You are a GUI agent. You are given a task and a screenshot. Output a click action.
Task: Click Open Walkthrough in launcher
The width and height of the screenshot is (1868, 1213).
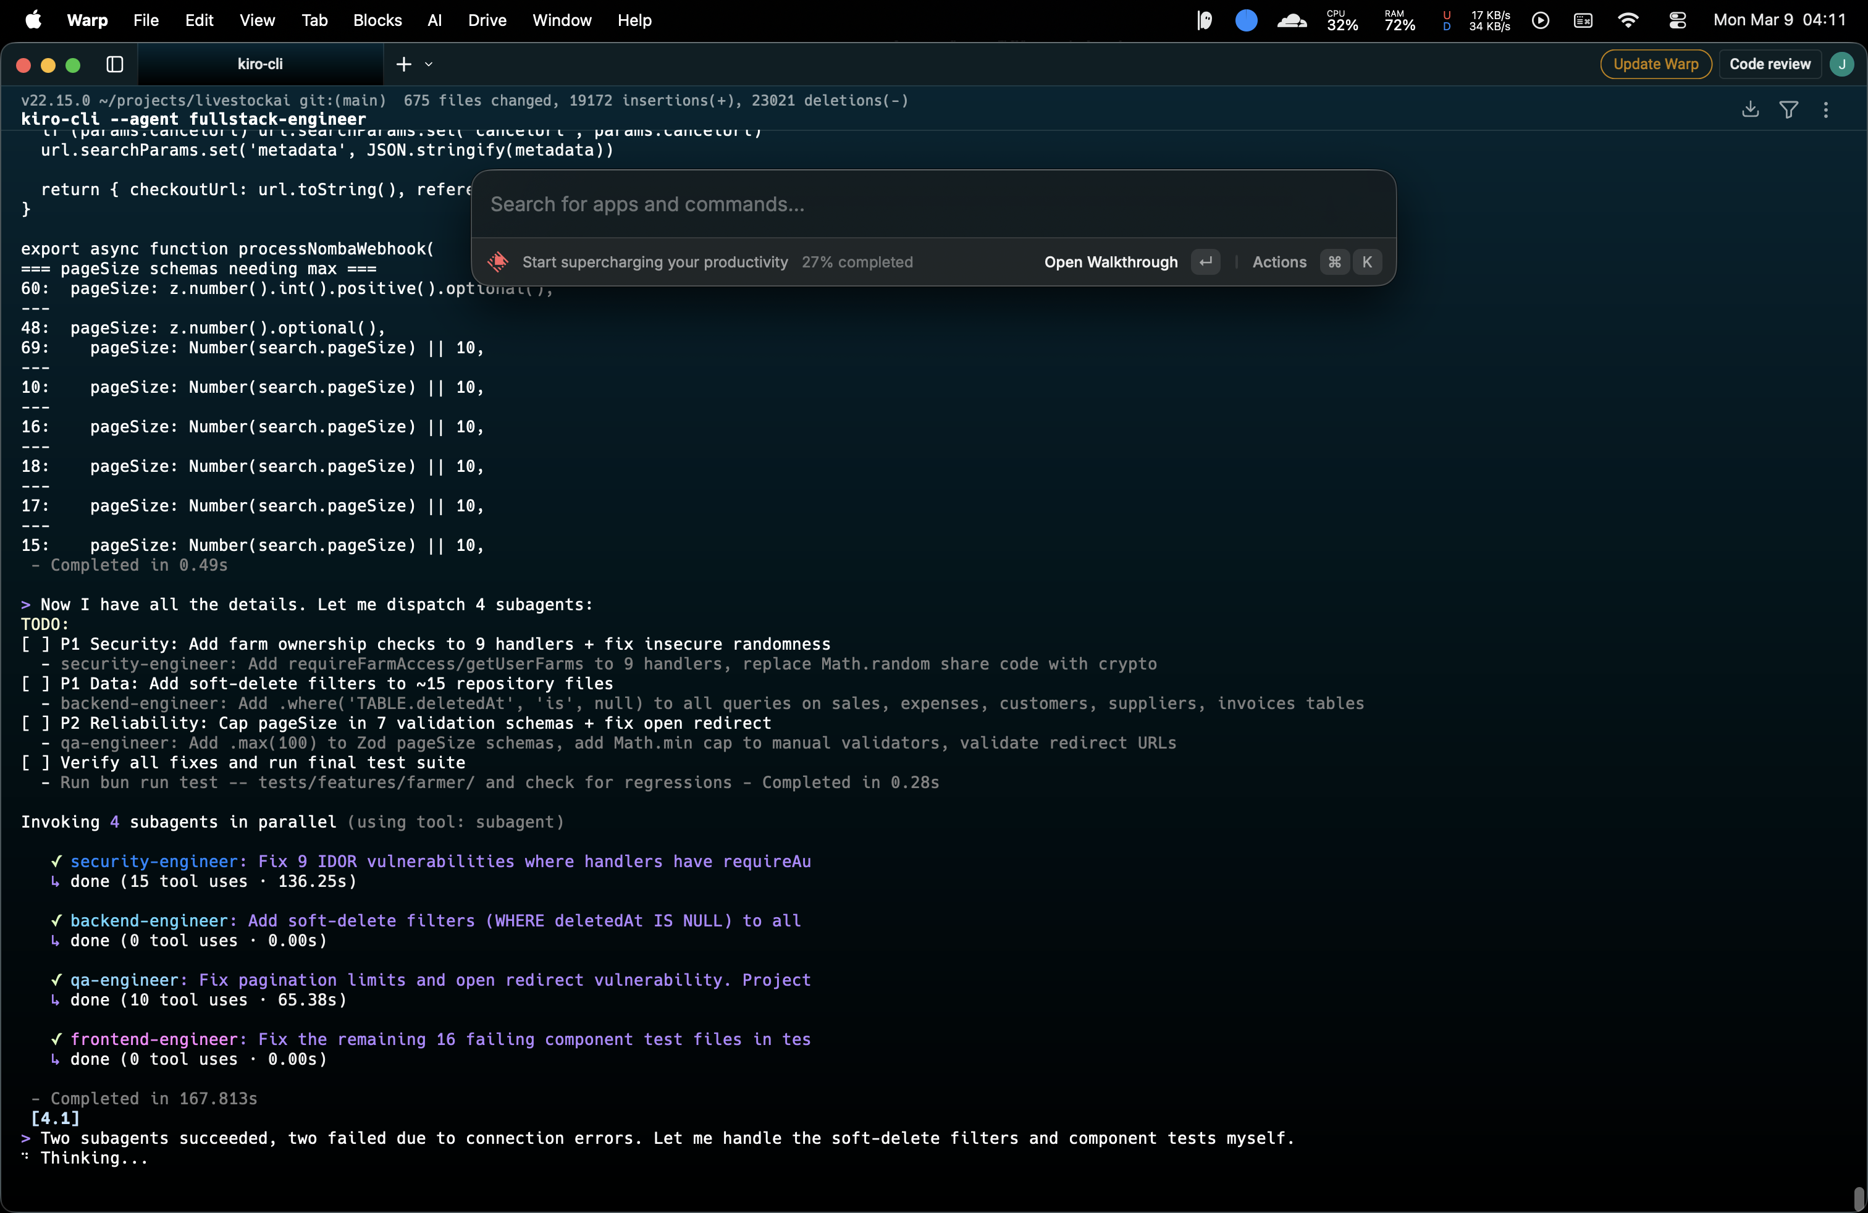tap(1111, 262)
